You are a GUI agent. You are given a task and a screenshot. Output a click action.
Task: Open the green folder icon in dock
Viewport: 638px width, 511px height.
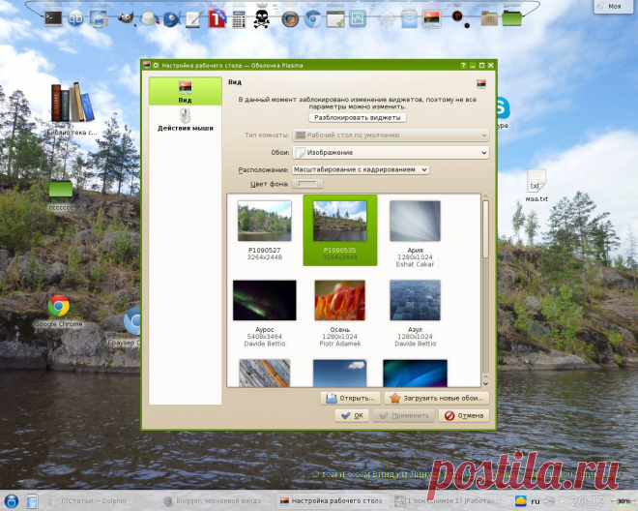[511, 17]
